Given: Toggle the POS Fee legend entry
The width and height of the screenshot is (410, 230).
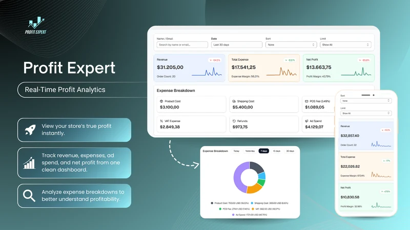Looking at the screenshot, I should pos(234,209).
